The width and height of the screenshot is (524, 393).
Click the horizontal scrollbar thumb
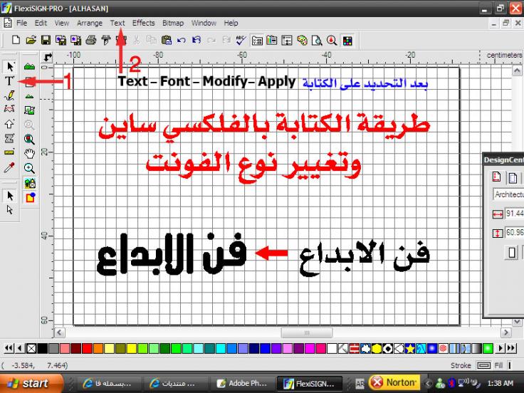(x=307, y=332)
